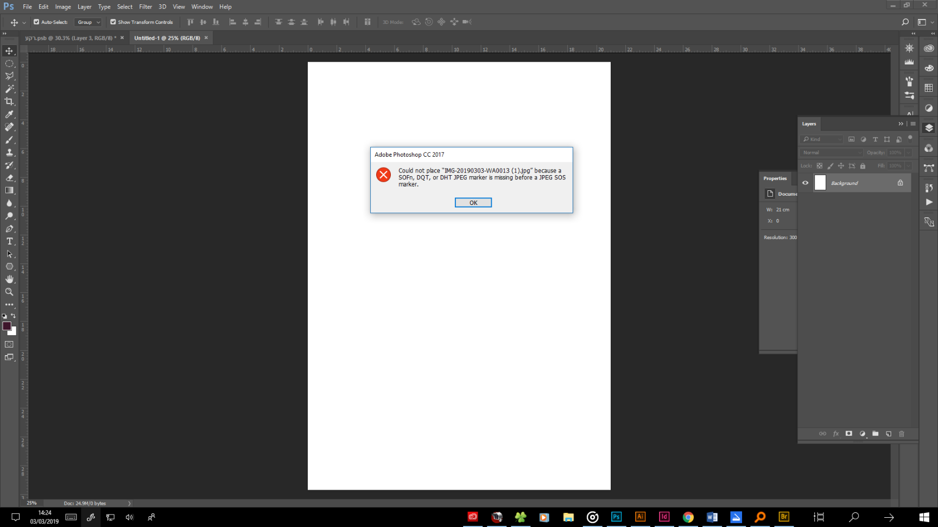This screenshot has width=938, height=527.
Task: Open the Filter menu
Action: 145,7
